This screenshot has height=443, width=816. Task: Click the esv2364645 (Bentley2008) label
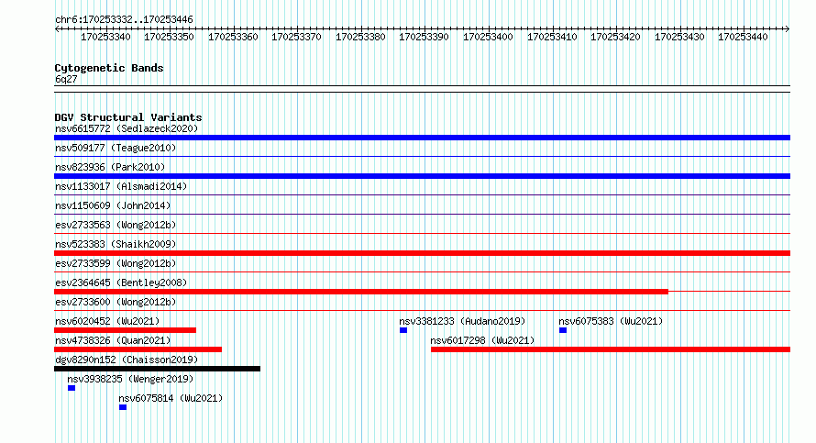coord(121,282)
